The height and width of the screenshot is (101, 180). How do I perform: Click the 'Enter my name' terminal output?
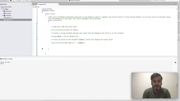click(x=5, y=62)
